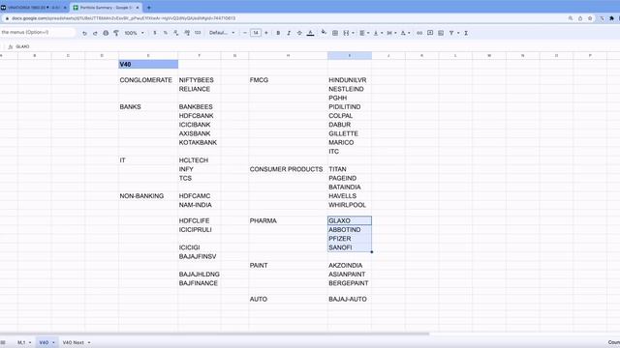Click the browser zoom magnifier icon

(x=571, y=18)
